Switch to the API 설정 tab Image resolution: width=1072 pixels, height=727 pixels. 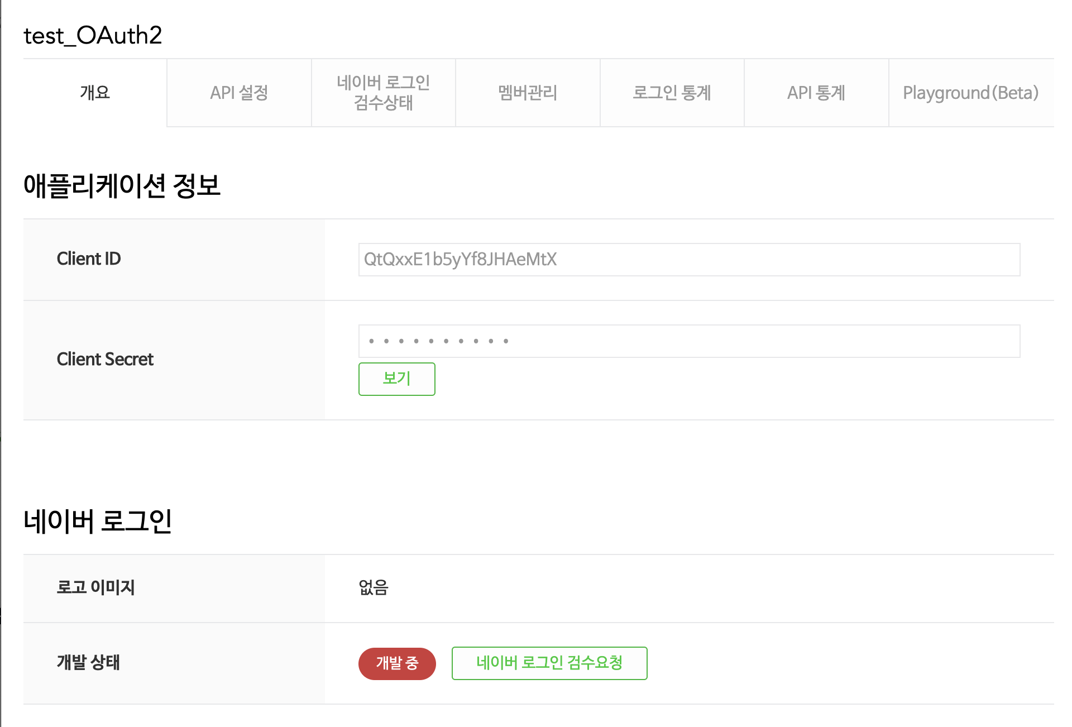239,93
